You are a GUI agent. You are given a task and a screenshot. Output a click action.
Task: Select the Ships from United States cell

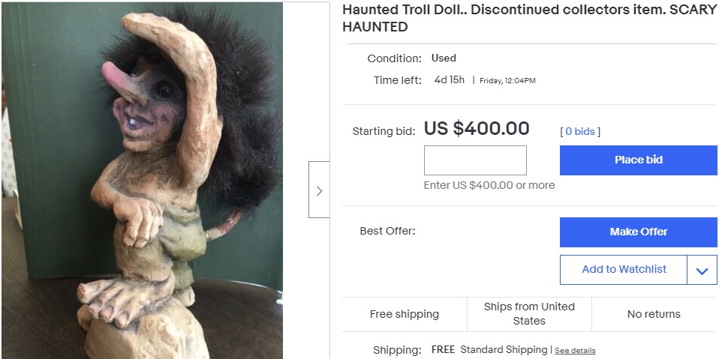pos(529,314)
